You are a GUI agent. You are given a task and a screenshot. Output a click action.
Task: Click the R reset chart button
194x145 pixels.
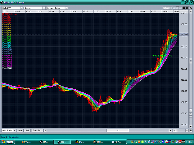[191, 130]
